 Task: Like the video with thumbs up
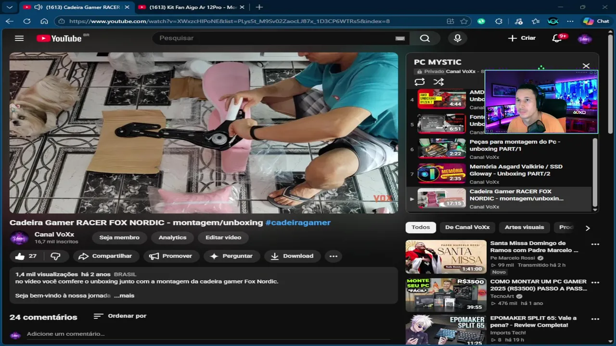(x=26, y=256)
